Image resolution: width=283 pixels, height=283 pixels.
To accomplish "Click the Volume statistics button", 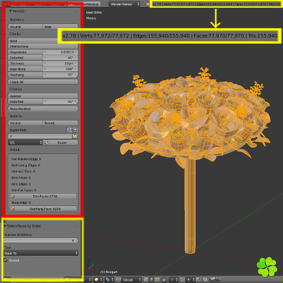I will point(25,27).
